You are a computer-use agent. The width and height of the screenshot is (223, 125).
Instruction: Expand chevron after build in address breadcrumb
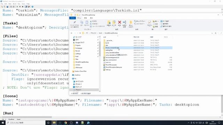tap(103, 33)
